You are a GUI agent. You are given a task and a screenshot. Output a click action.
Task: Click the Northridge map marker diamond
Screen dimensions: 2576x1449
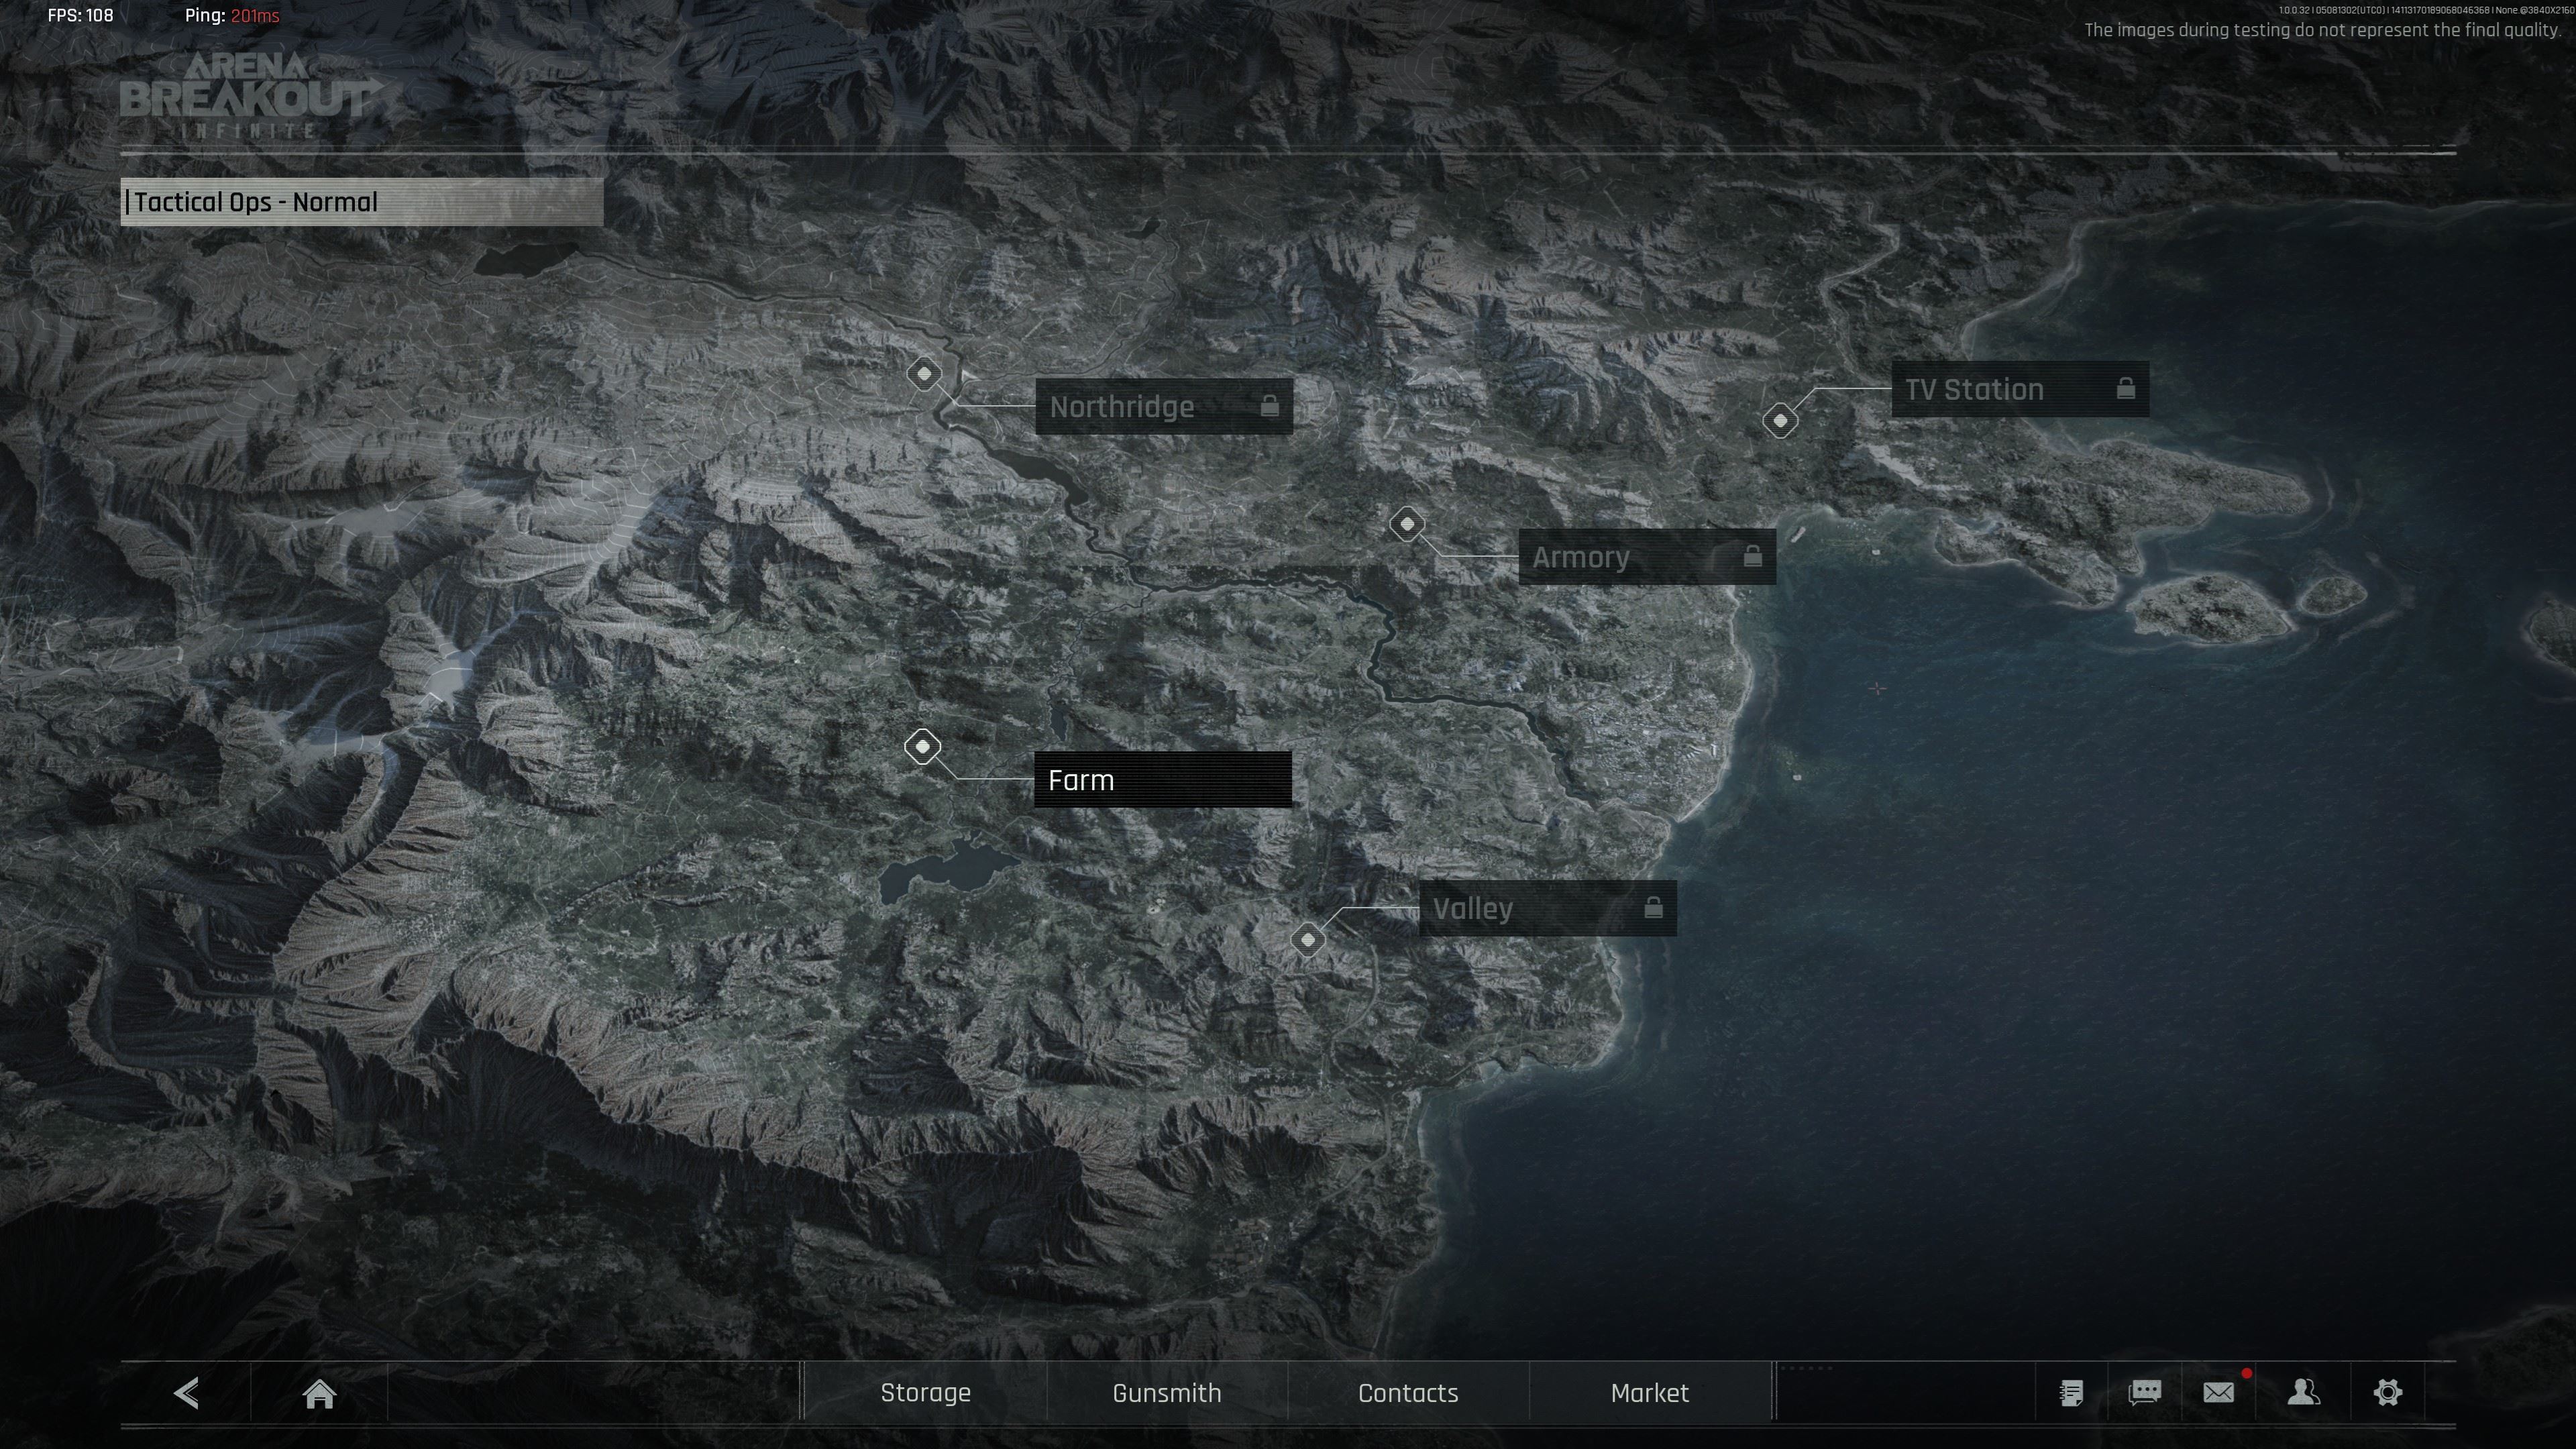click(x=924, y=374)
